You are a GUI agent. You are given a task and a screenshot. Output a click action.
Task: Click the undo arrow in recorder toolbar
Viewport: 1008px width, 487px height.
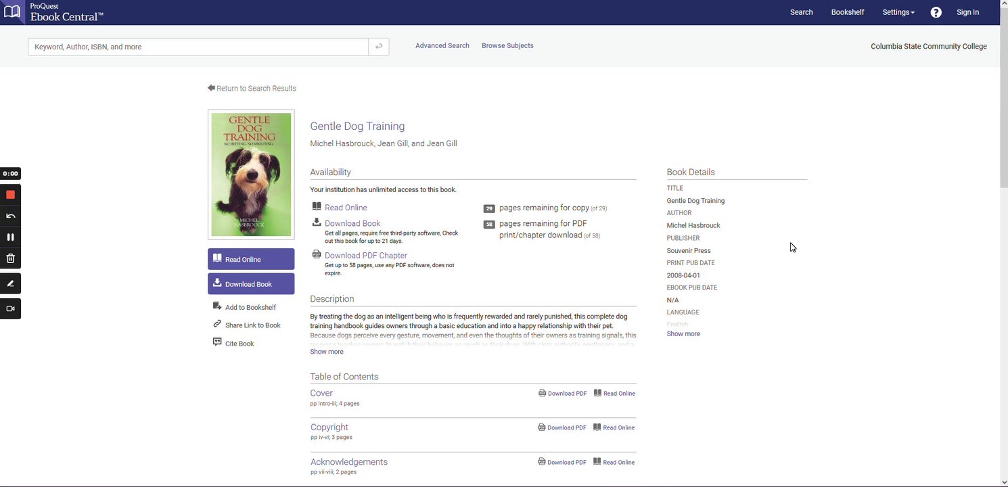[x=10, y=216]
